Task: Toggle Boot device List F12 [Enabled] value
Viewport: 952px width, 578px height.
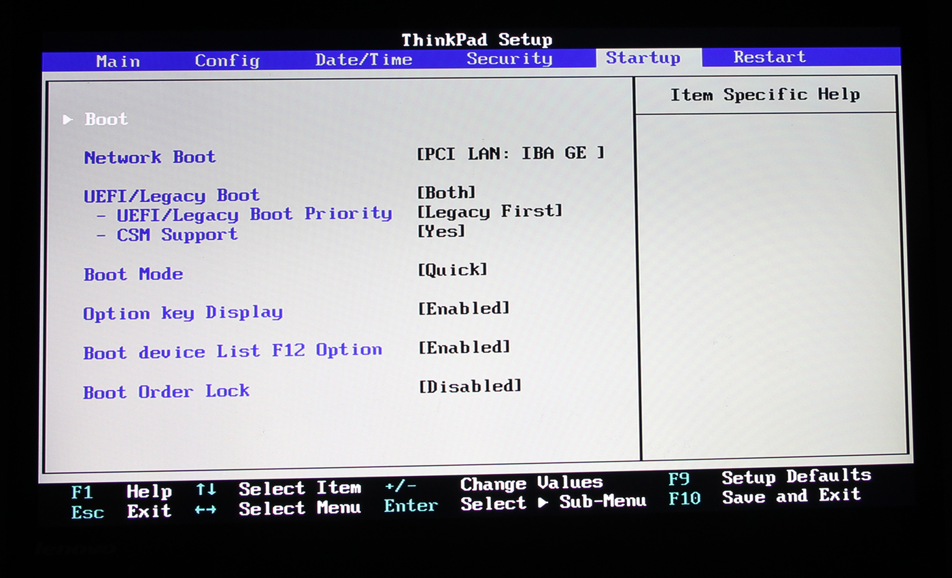Action: coord(464,347)
